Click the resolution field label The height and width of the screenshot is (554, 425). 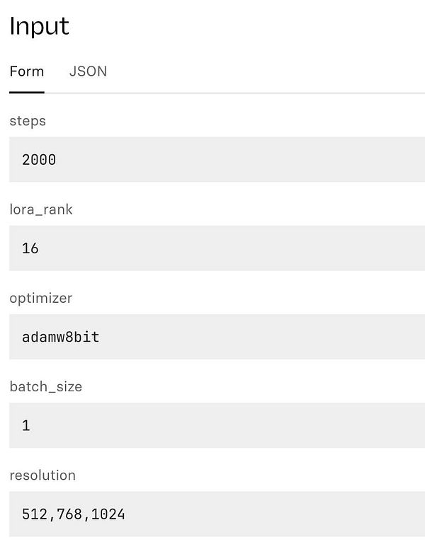tap(42, 475)
